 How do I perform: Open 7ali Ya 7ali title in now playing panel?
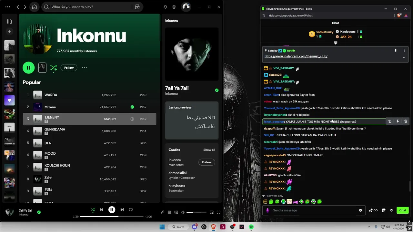[177, 88]
